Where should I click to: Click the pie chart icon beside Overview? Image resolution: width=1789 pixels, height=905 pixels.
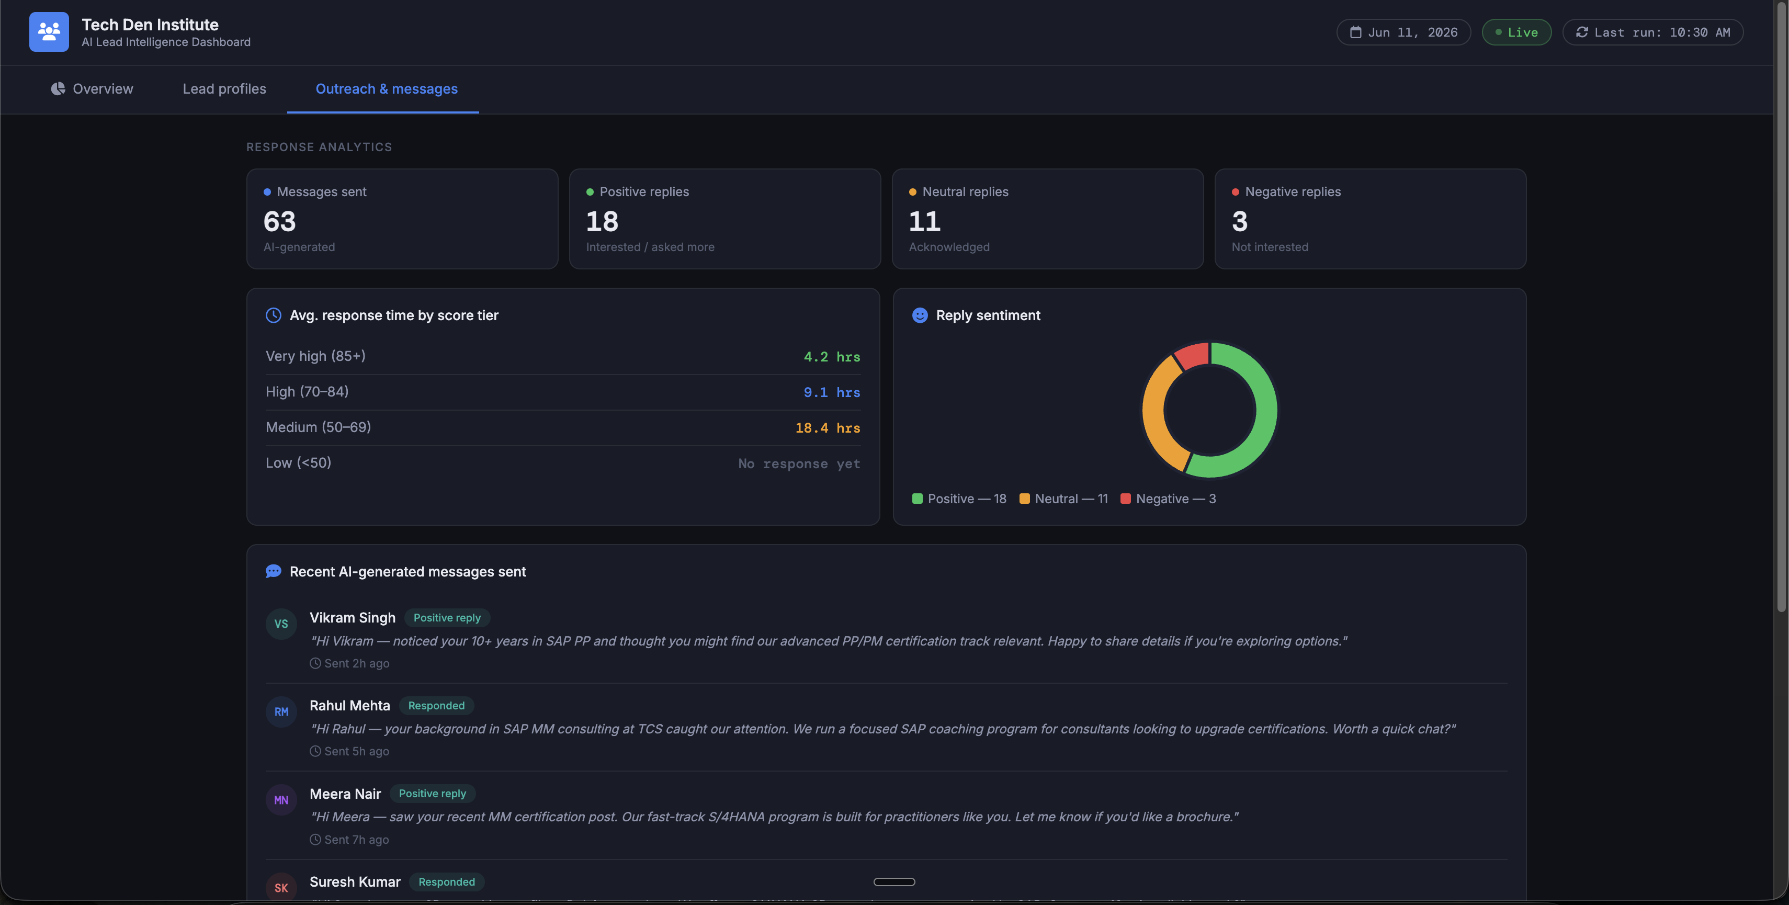[59, 89]
